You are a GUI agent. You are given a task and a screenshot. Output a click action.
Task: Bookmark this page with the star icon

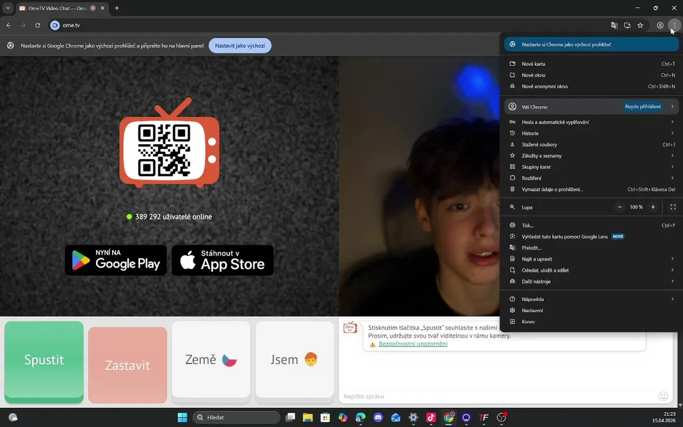pos(640,26)
